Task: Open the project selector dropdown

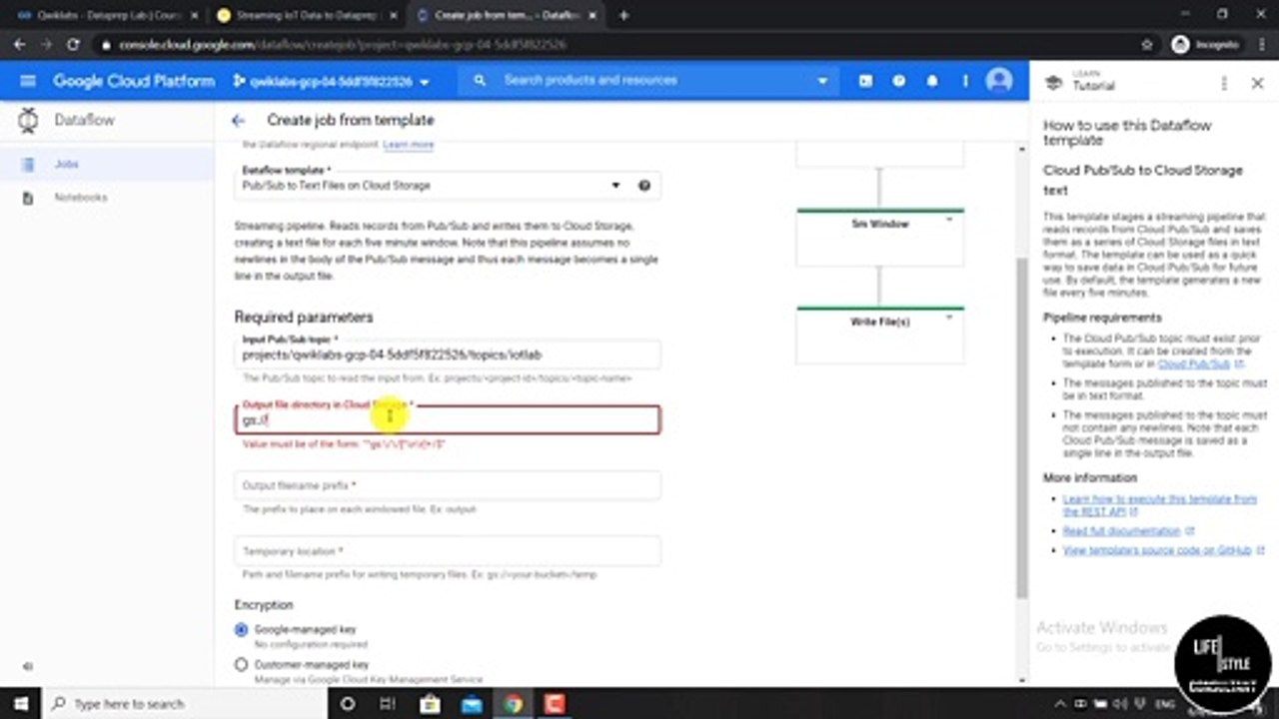Action: click(331, 82)
